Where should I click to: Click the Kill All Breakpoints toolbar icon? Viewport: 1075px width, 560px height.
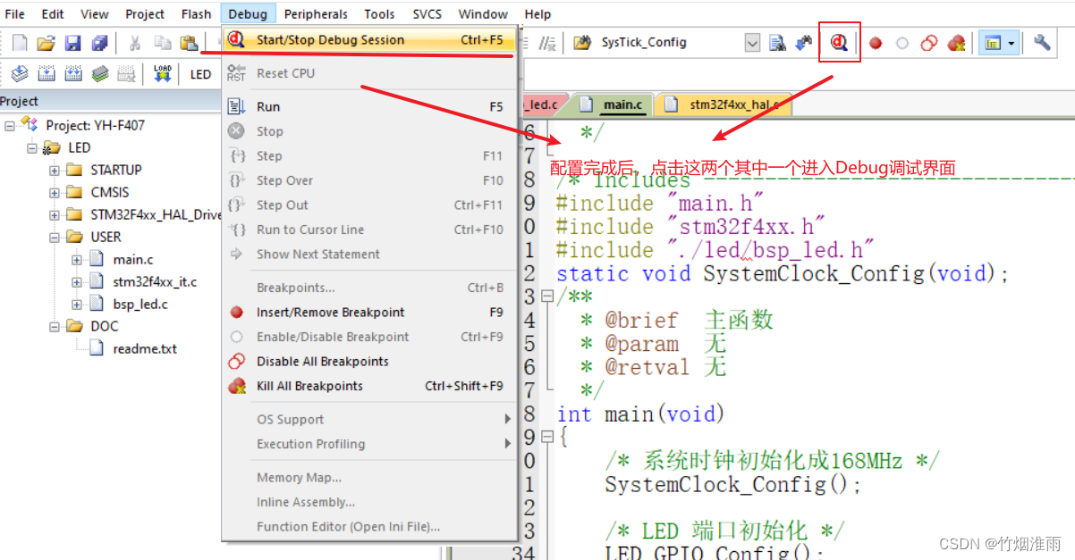(x=954, y=42)
